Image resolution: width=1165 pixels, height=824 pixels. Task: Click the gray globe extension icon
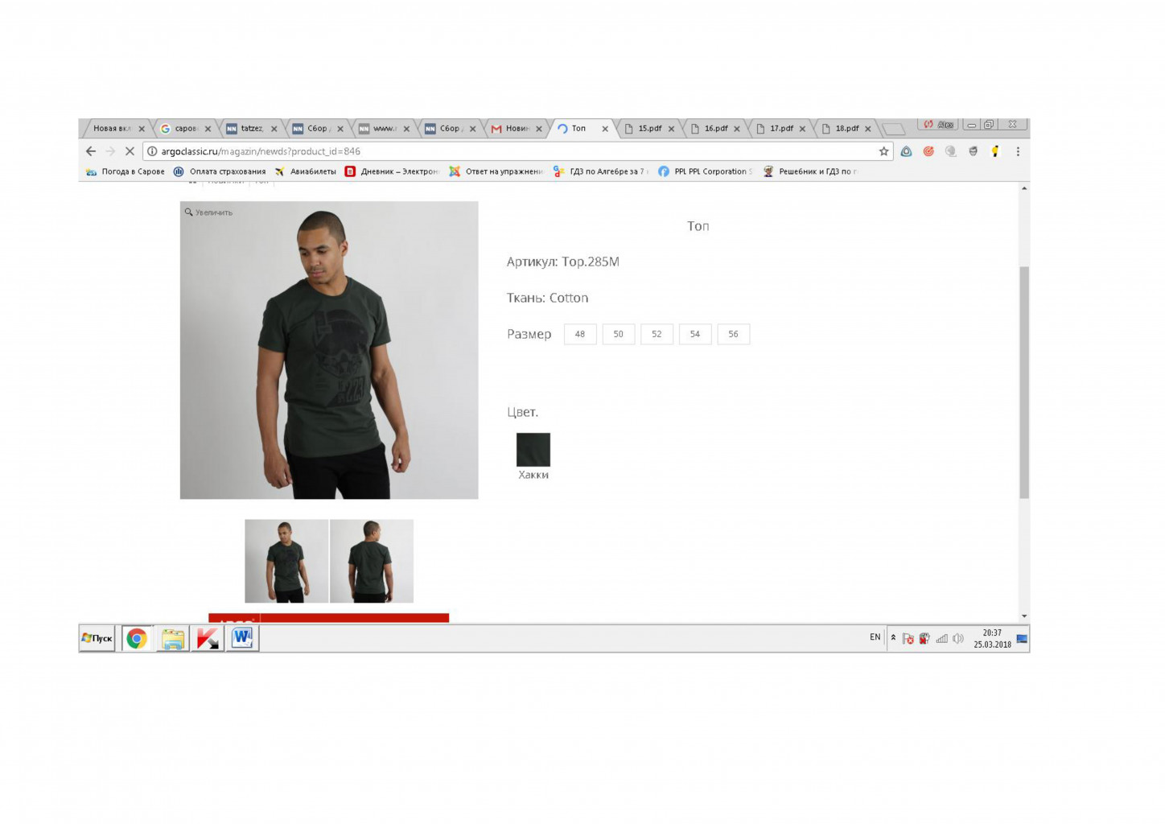(x=951, y=151)
